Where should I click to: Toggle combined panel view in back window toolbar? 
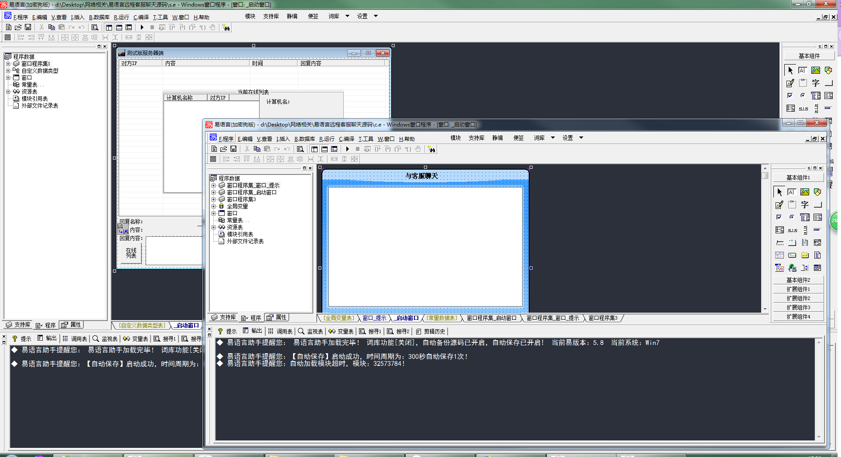(129, 27)
